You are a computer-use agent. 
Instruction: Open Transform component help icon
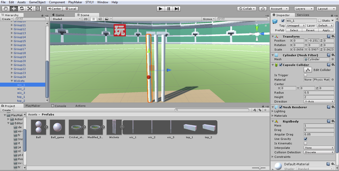(x=328, y=36)
